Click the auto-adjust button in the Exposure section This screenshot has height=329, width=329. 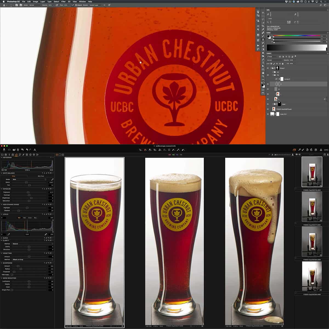pyautogui.click(x=44, y=189)
